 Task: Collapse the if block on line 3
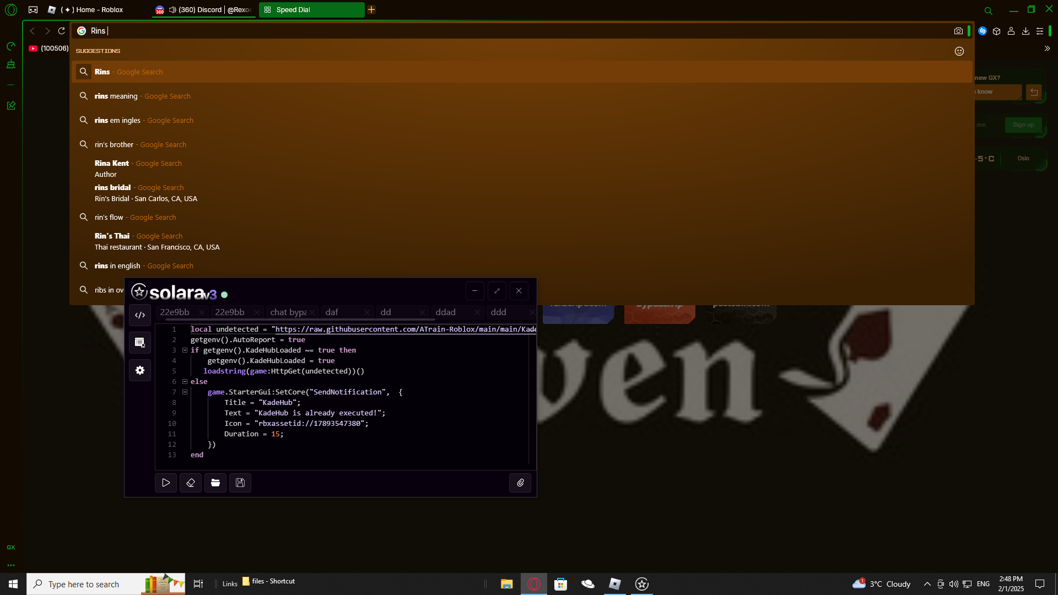point(185,350)
